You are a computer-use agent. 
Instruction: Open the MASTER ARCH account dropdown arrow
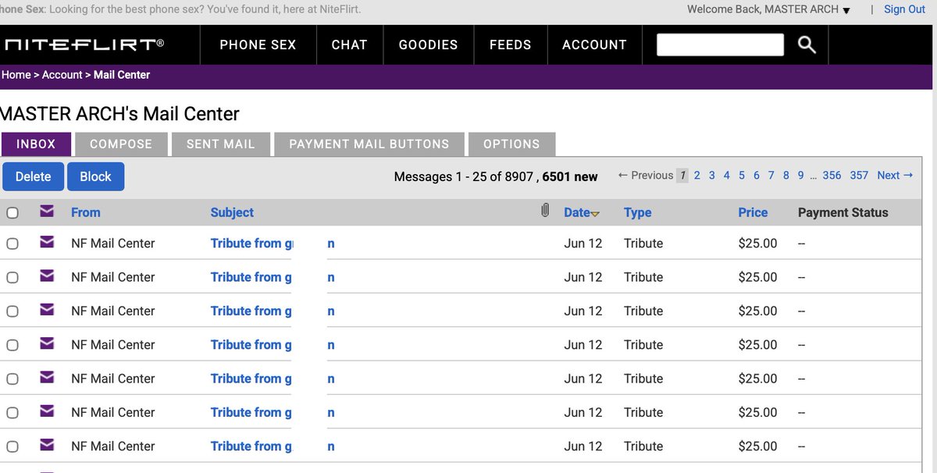846,10
